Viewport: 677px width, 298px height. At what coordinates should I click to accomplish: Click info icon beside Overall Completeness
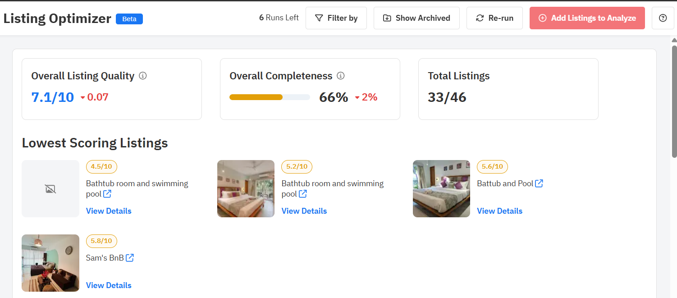(341, 76)
